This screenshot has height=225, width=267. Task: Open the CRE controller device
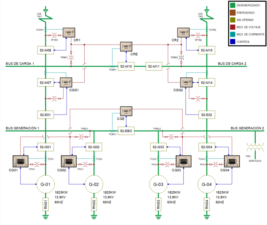tap(126, 47)
